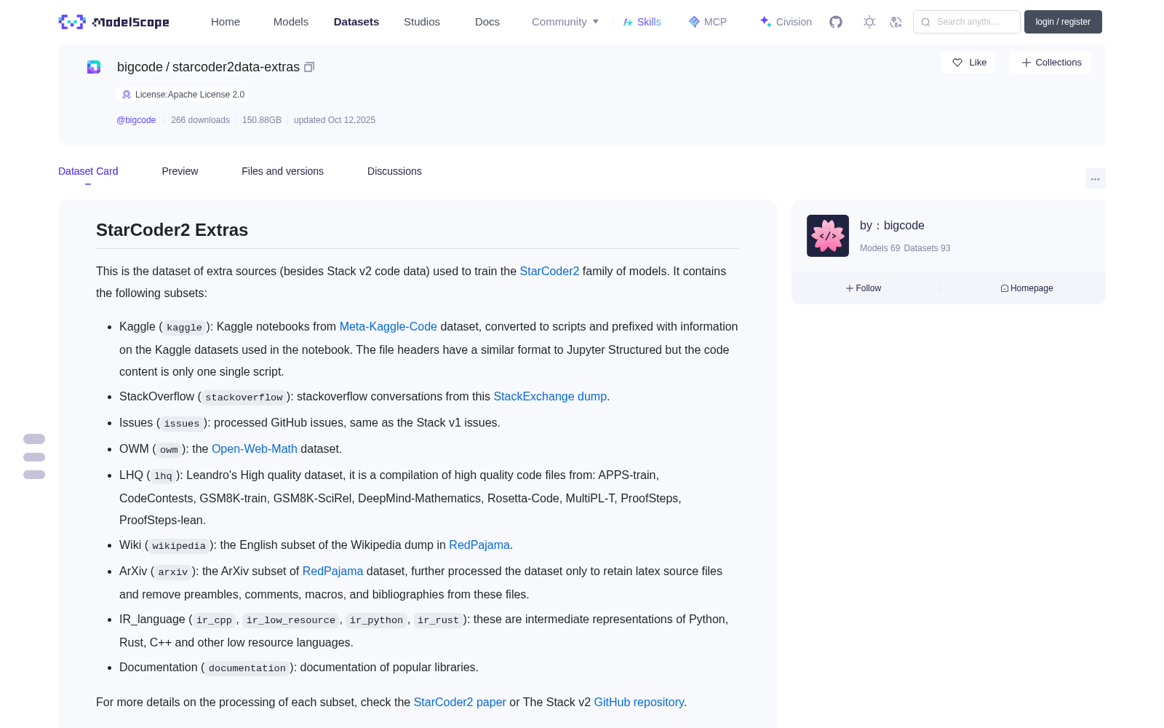Open the Meta-Kaggle-Code link
The width and height of the screenshot is (1164, 728).
coord(388,326)
